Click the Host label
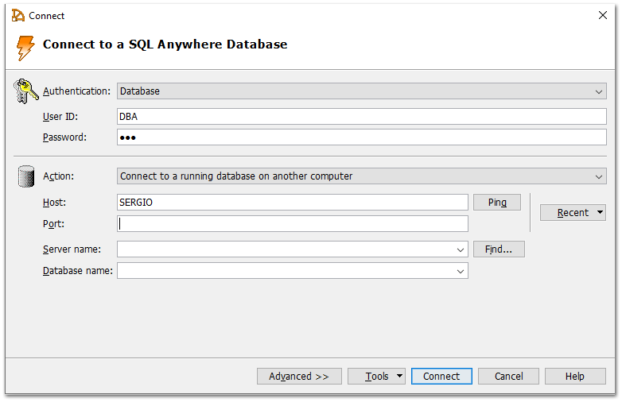This screenshot has width=622, height=402. coord(54,203)
